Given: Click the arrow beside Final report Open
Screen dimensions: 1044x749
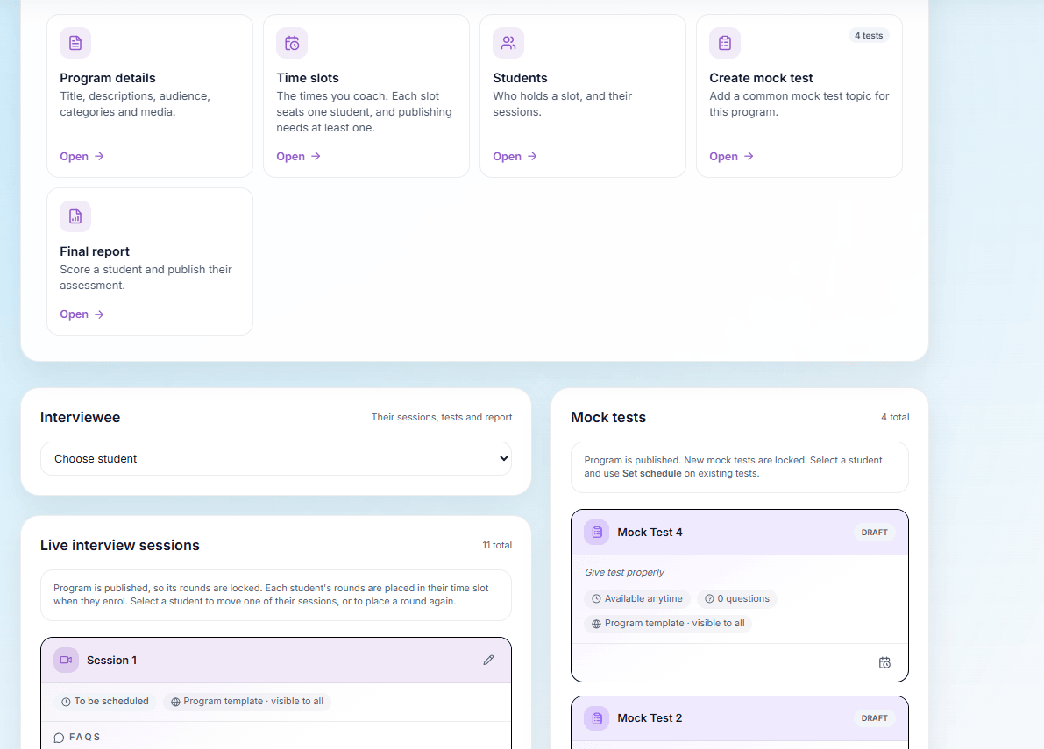Looking at the screenshot, I should pos(99,314).
